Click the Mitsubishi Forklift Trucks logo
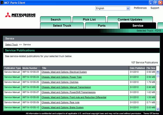This screenshot has height=115, width=163. (20, 15)
